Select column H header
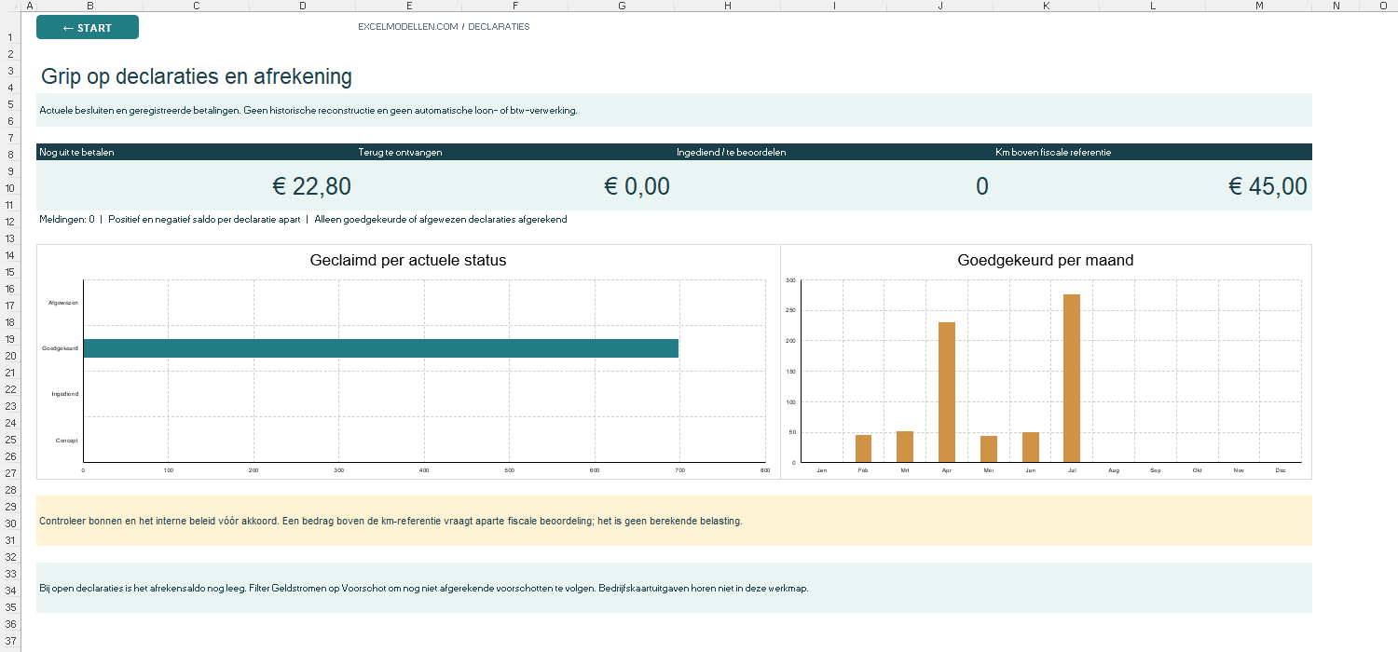The image size is (1398, 652). (x=727, y=6)
